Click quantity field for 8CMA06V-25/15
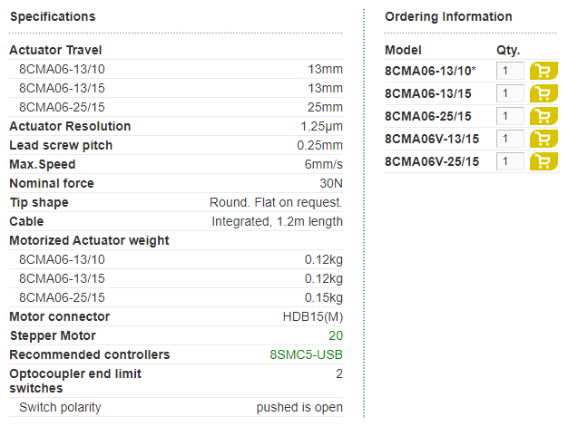 coord(510,161)
